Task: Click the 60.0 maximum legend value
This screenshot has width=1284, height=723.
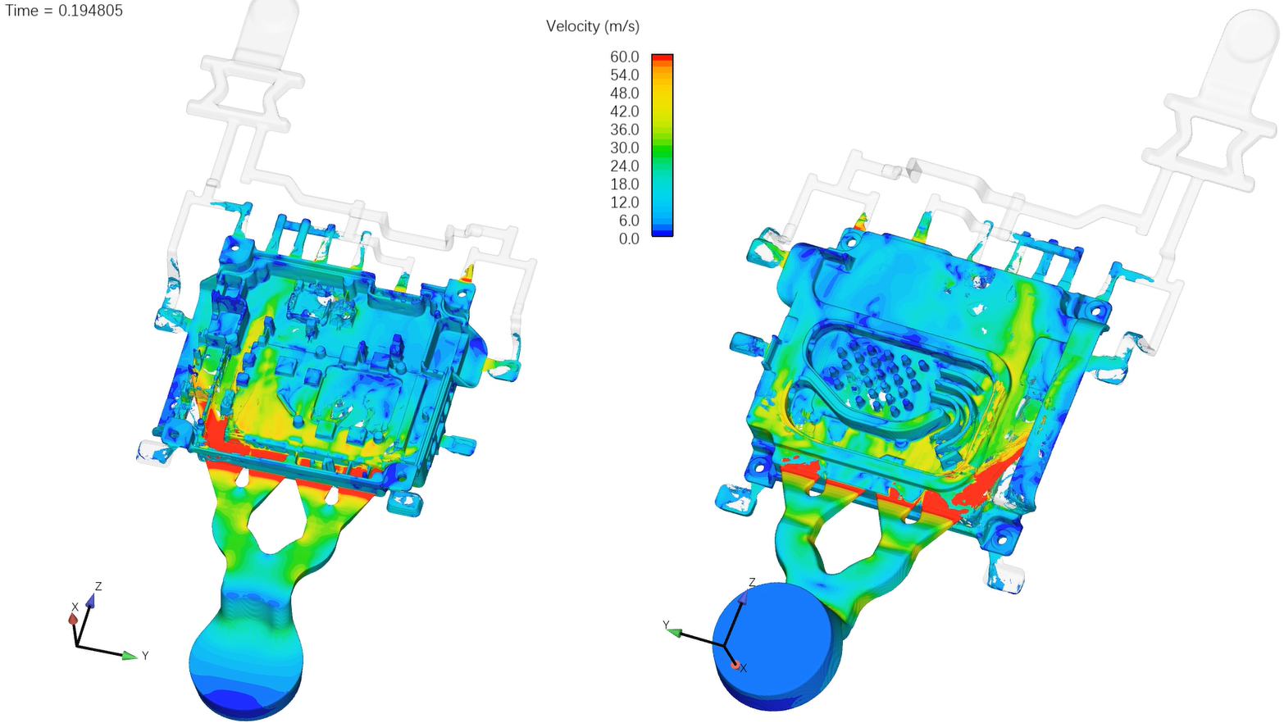Action: click(x=624, y=57)
